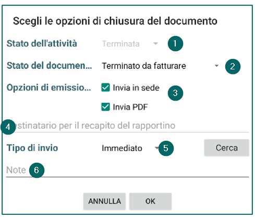The width and height of the screenshot is (255, 218).
Task: Click the ANNULLA button
Action: click(x=104, y=201)
